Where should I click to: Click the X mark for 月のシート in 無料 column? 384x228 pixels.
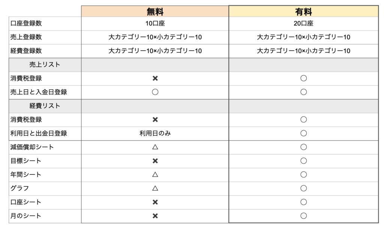pos(155,216)
